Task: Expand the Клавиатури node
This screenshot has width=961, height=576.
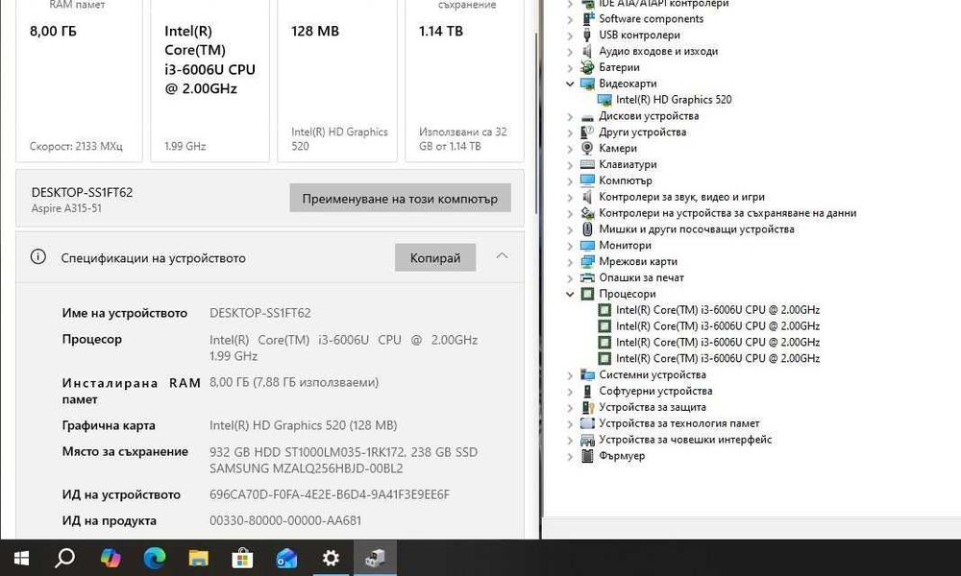Action: point(570,165)
